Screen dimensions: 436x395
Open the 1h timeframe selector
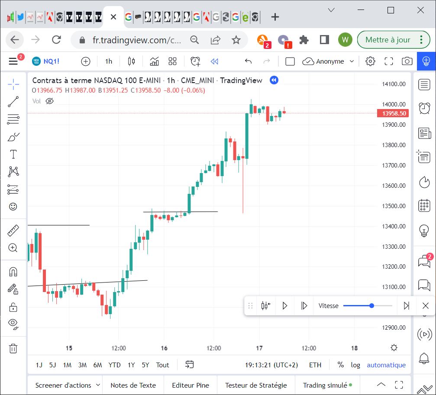coord(108,61)
